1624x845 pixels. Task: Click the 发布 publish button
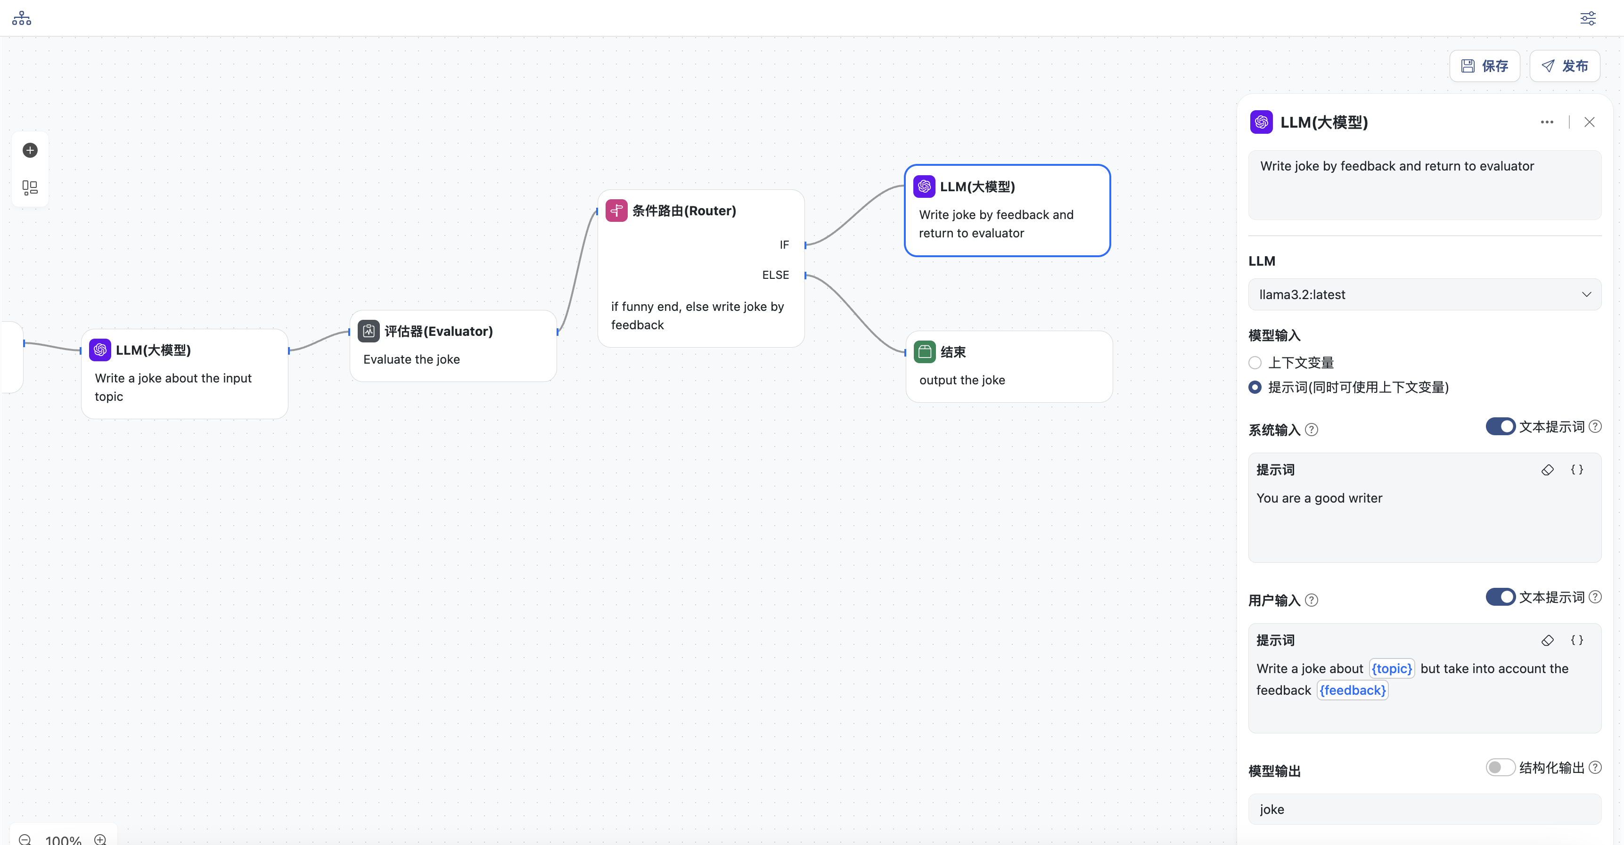(1564, 66)
